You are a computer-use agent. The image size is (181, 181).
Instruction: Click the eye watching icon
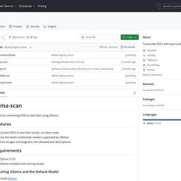(x=144, y=65)
